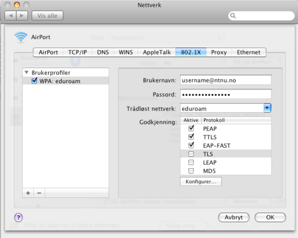Screen dimensions: 298x238
Task: Switch to the TCP/IP tab
Action: click(x=77, y=52)
